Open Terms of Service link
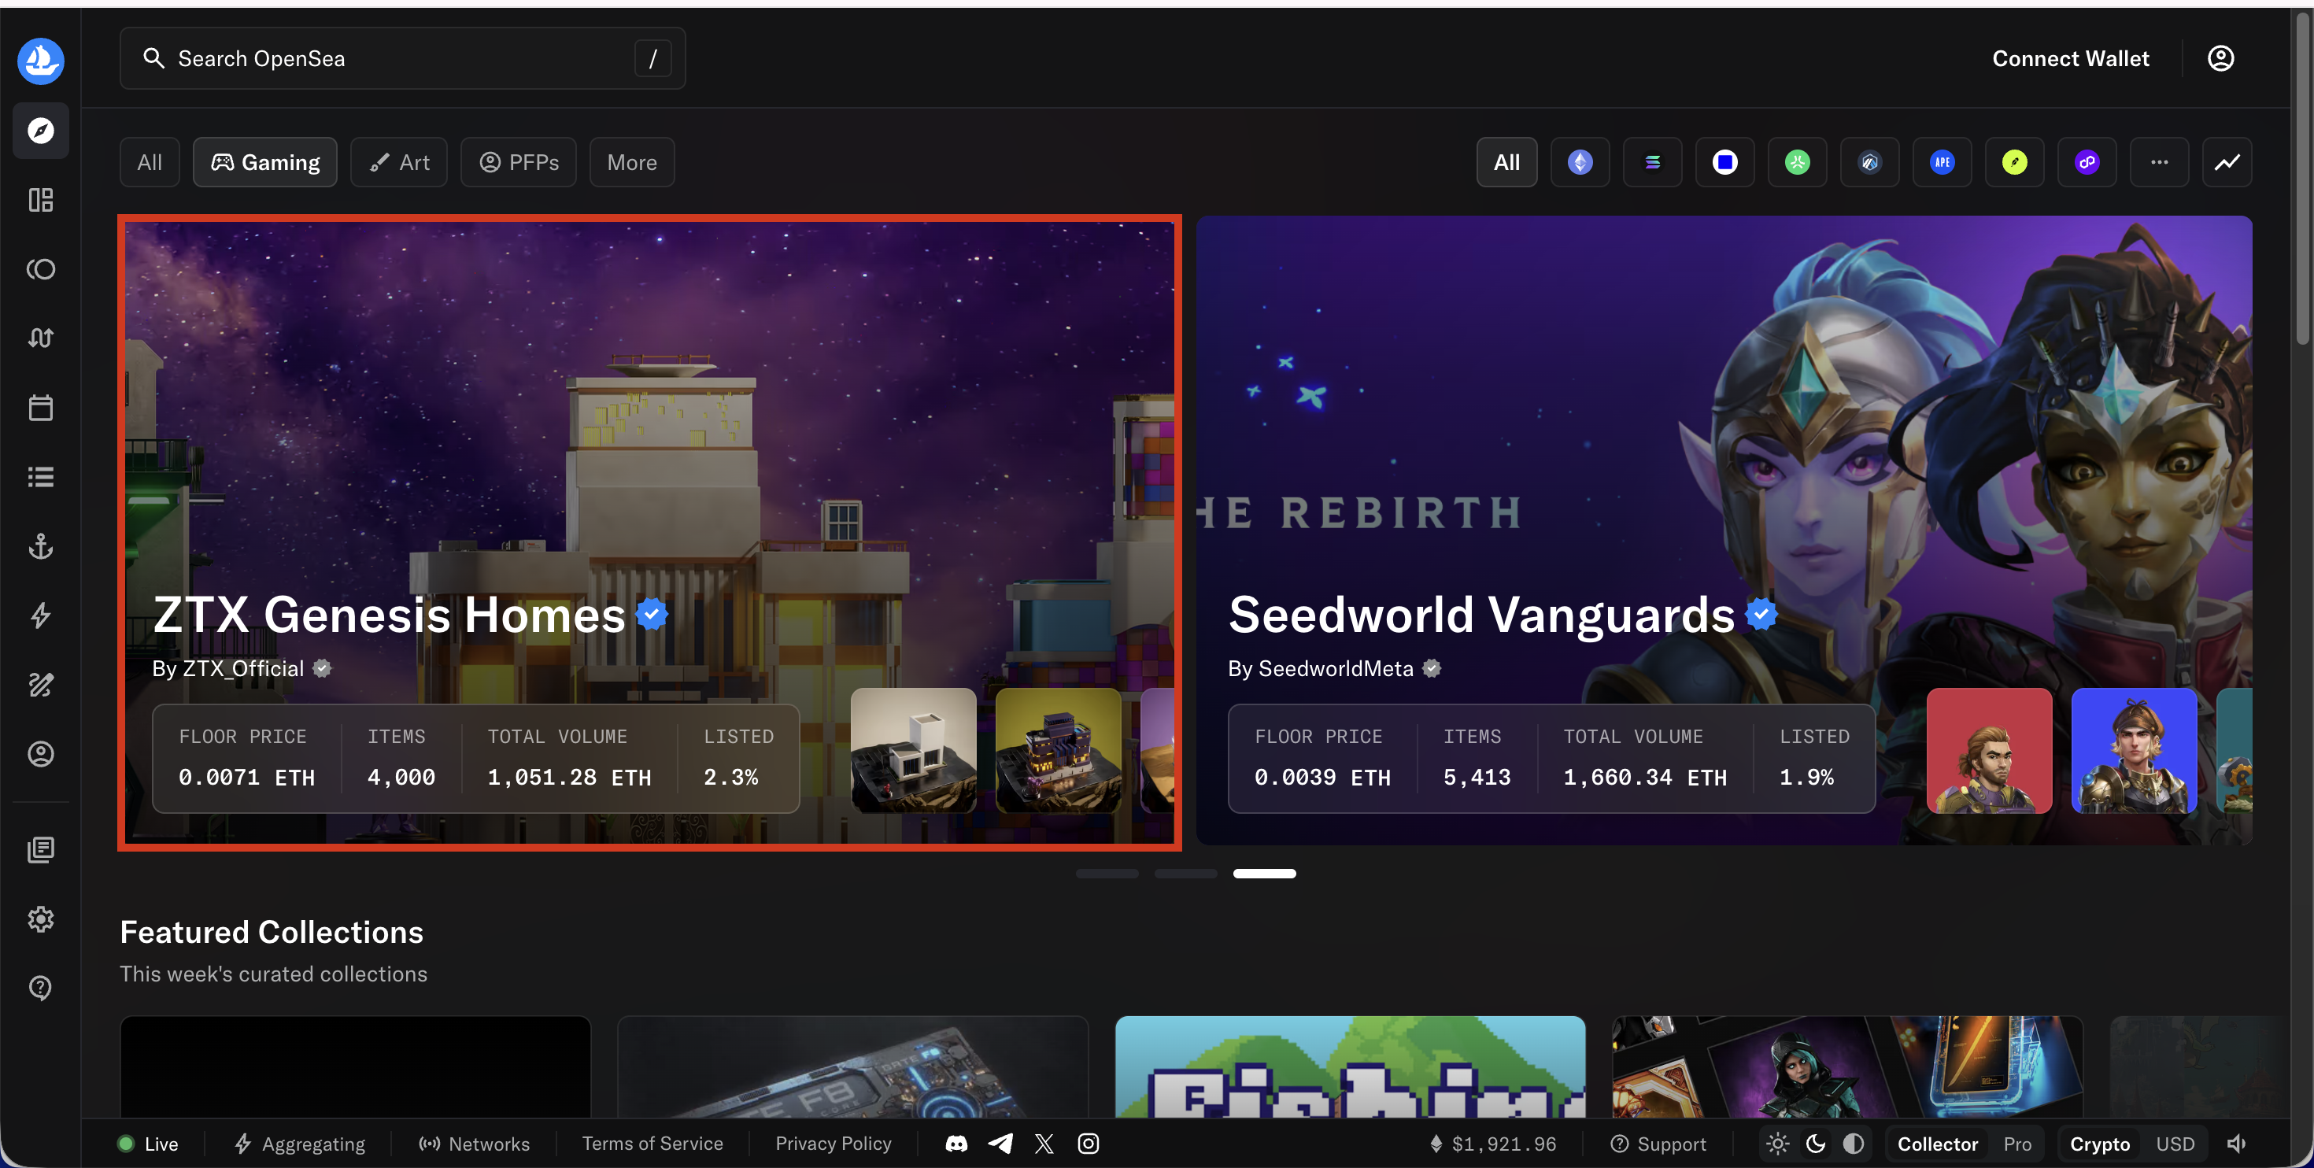This screenshot has width=2314, height=1168. coord(652,1143)
